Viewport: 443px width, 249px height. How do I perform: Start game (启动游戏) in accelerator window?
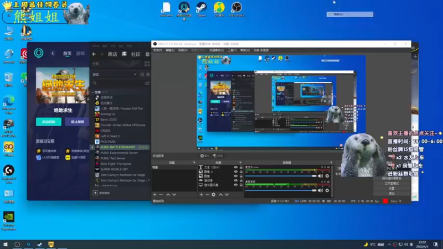(49, 122)
